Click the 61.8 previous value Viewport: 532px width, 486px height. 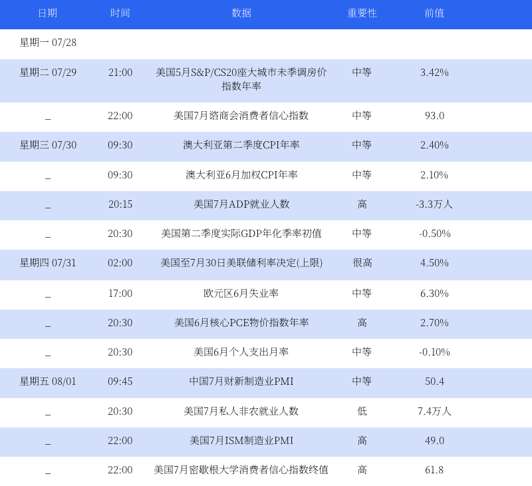(x=434, y=470)
